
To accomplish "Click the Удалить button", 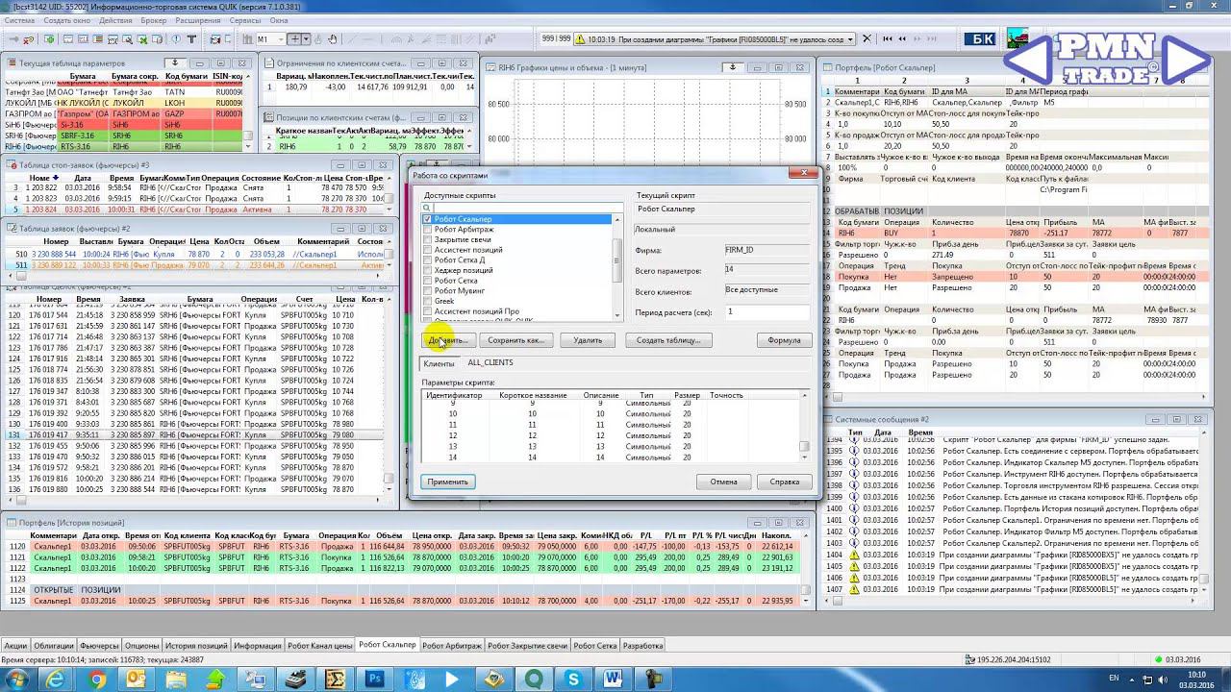I will click(588, 340).
